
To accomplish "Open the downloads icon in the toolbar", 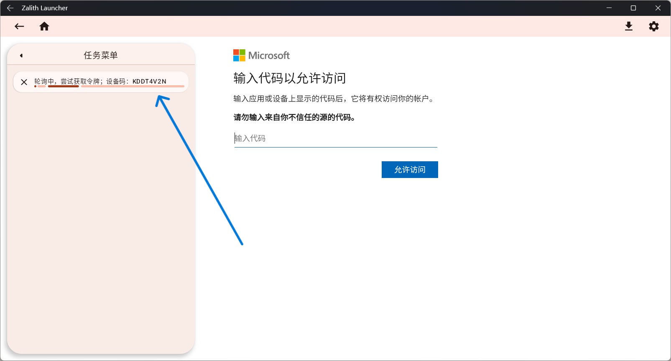I will [628, 26].
